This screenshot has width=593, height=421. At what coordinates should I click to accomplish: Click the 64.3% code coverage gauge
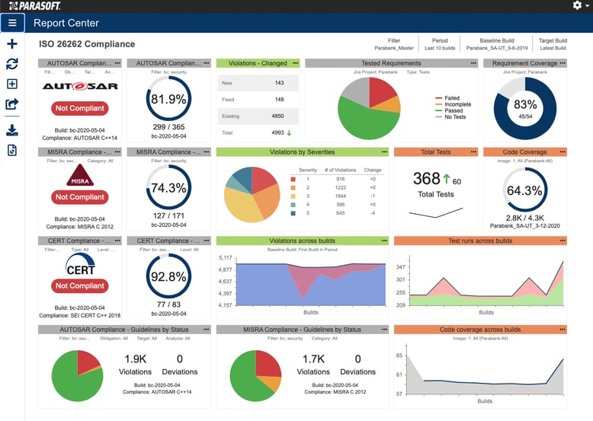tap(525, 190)
